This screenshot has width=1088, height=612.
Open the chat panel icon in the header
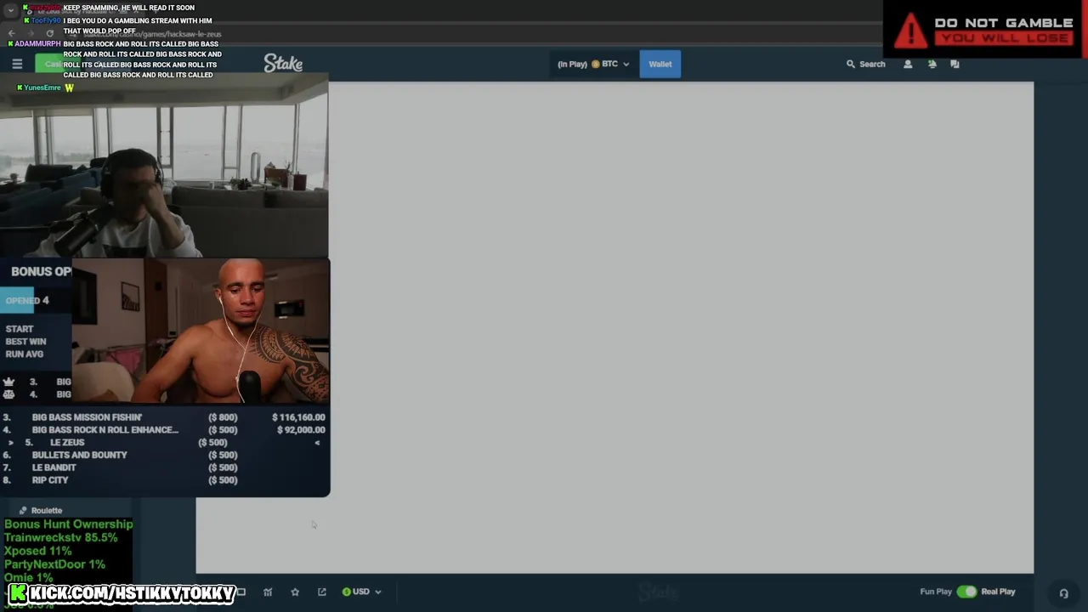[955, 64]
